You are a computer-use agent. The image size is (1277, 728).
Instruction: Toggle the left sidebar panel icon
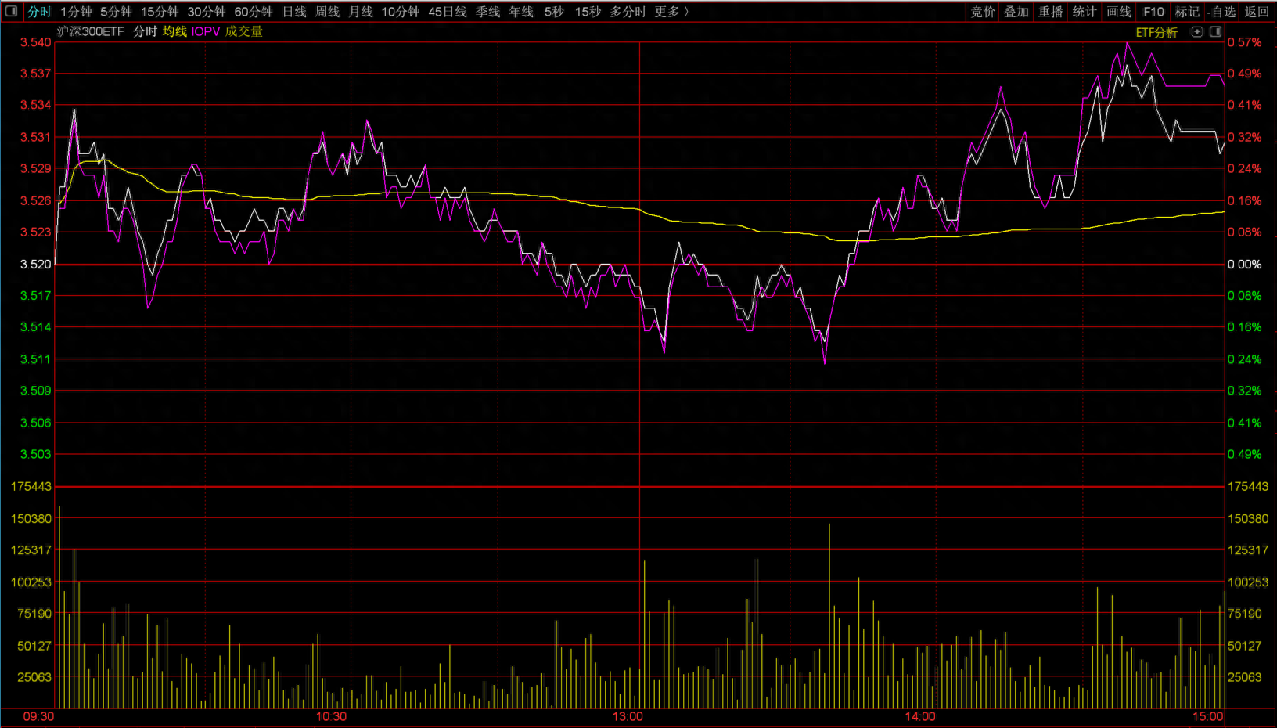click(x=11, y=12)
